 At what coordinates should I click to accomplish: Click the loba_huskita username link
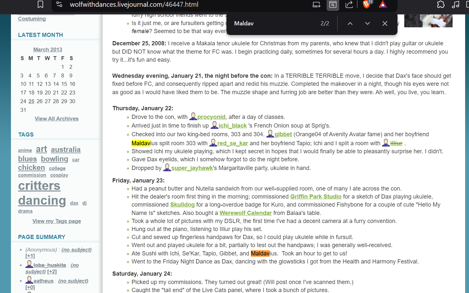[50, 265]
